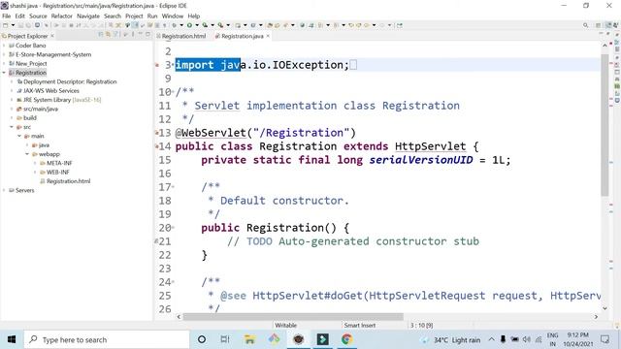Image resolution: width=621 pixels, height=349 pixels.
Task: Select the src/main/java source folder
Action: coord(41,109)
